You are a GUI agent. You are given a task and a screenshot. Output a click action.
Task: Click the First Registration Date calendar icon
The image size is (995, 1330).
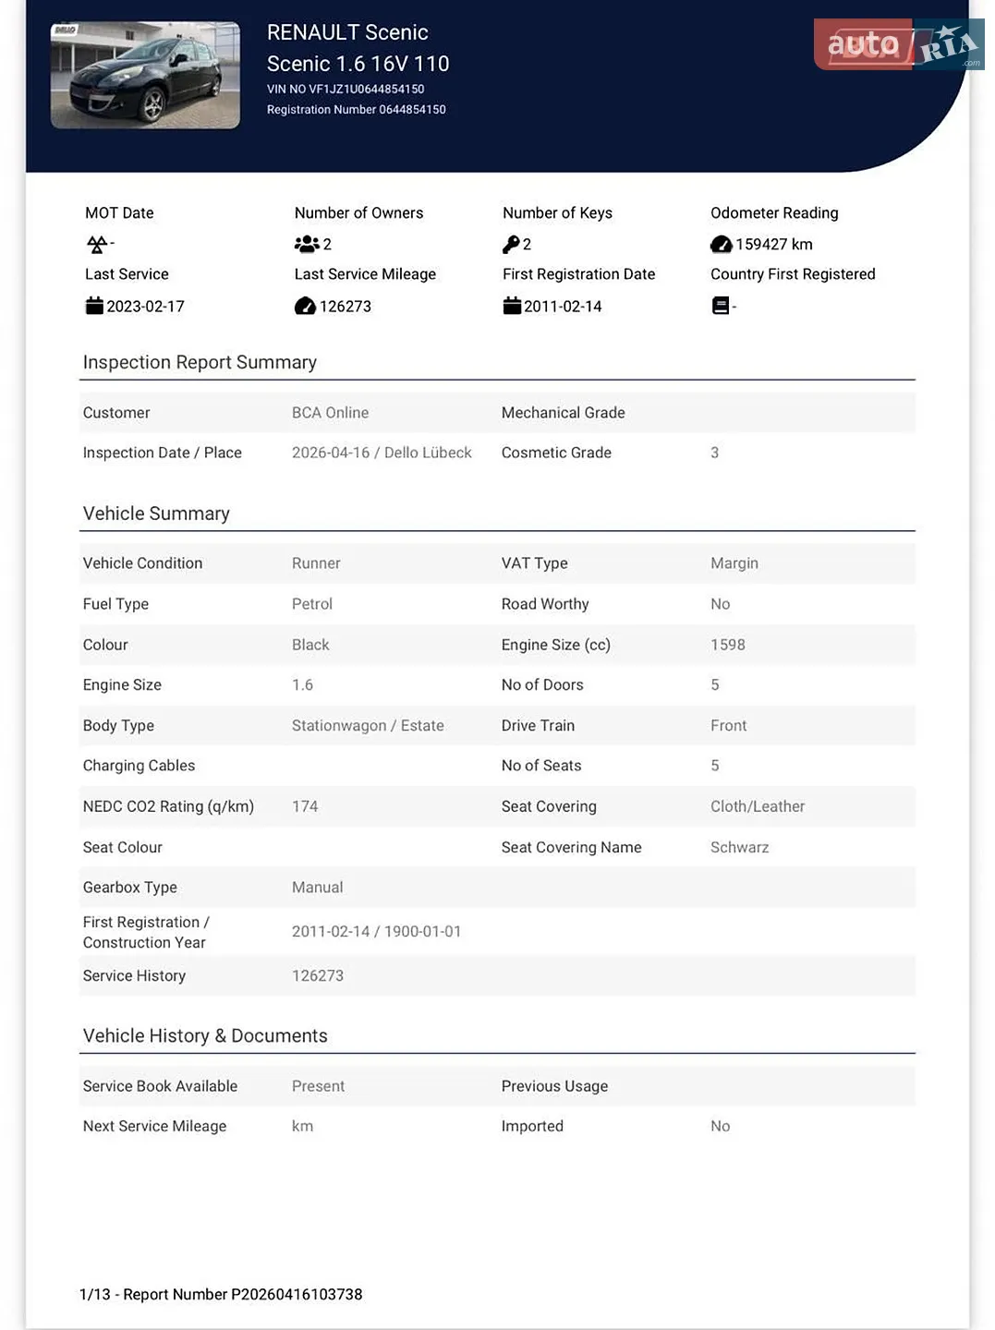click(x=512, y=306)
